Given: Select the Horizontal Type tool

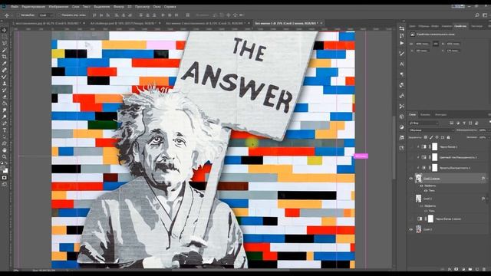Looking at the screenshot, I should 5,130.
